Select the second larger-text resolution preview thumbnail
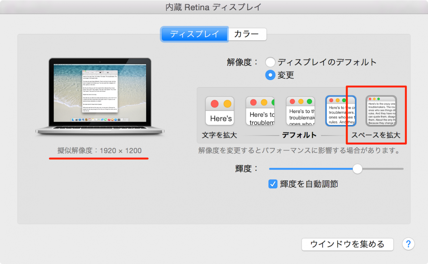 [x=260, y=111]
